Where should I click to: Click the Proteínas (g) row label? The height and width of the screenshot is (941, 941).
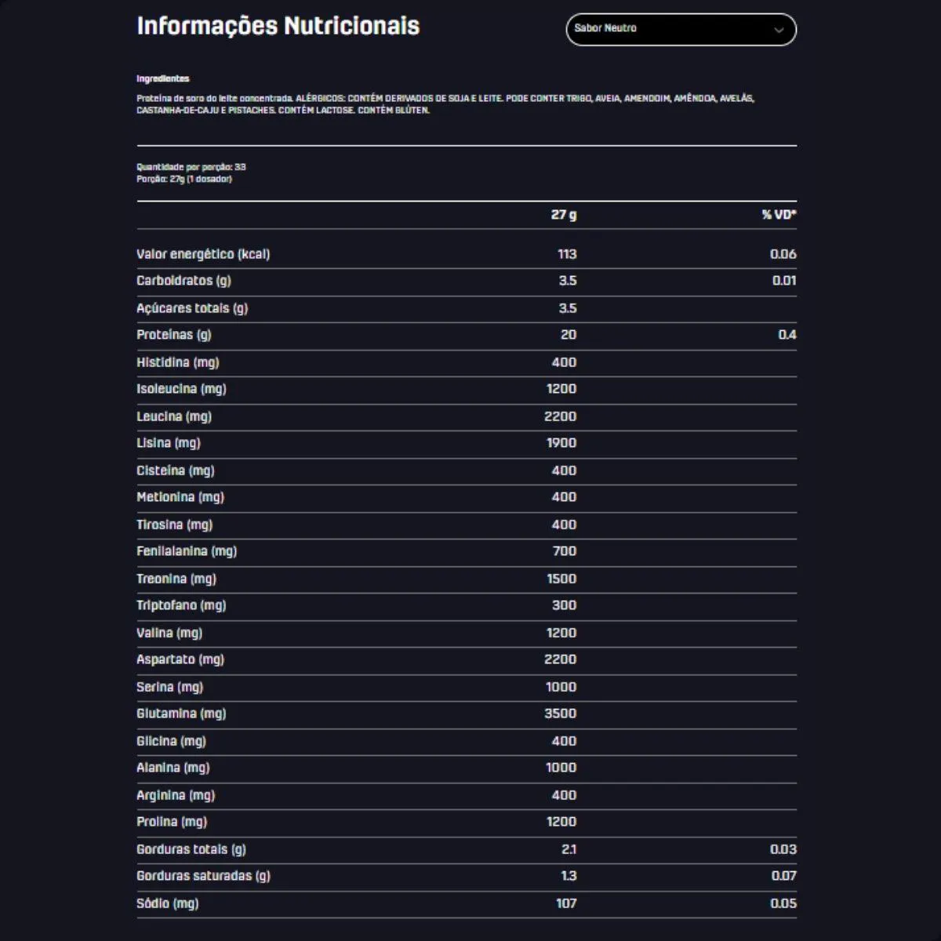point(174,335)
